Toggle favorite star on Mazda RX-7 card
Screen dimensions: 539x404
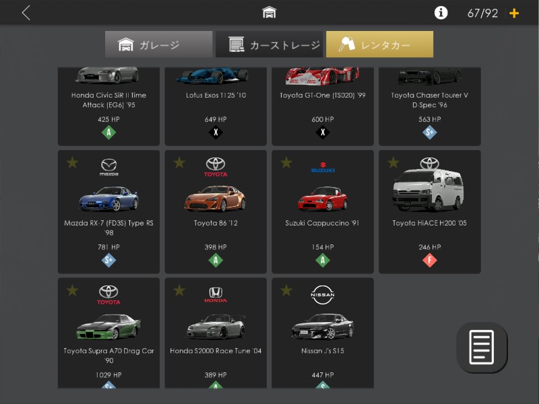pyautogui.click(x=72, y=162)
